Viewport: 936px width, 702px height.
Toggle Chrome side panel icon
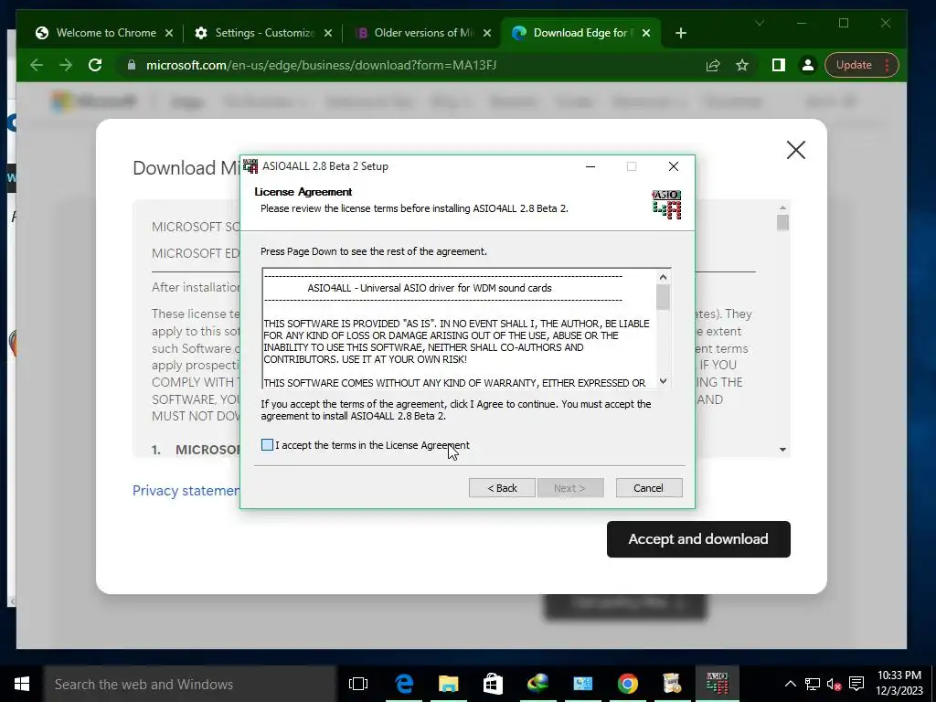click(779, 65)
